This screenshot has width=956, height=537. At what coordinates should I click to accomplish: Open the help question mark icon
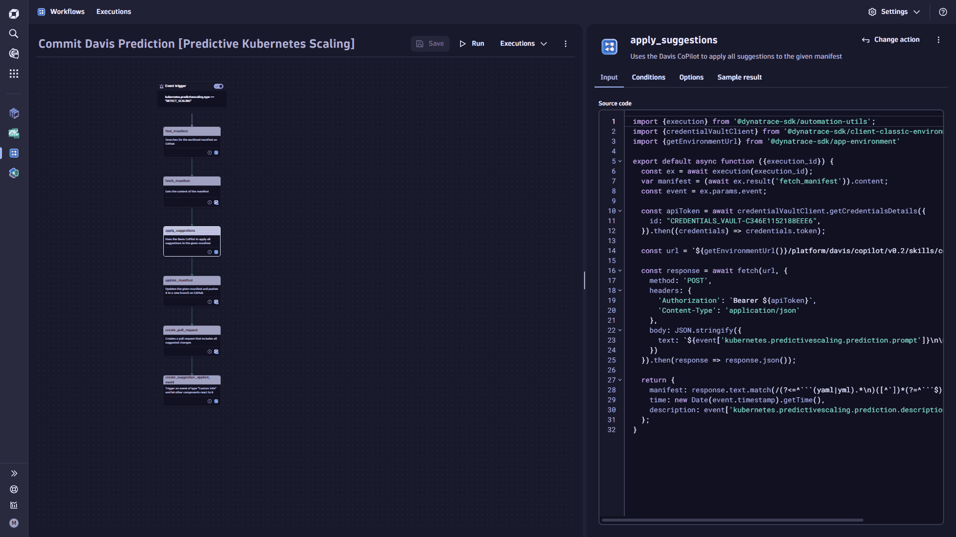tap(943, 12)
